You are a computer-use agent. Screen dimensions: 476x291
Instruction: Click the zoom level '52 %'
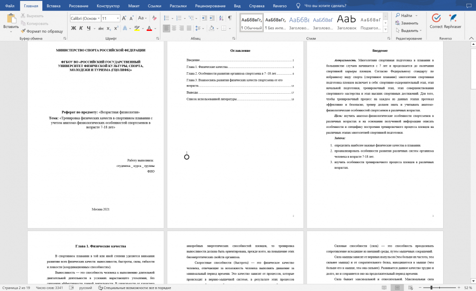point(468,288)
